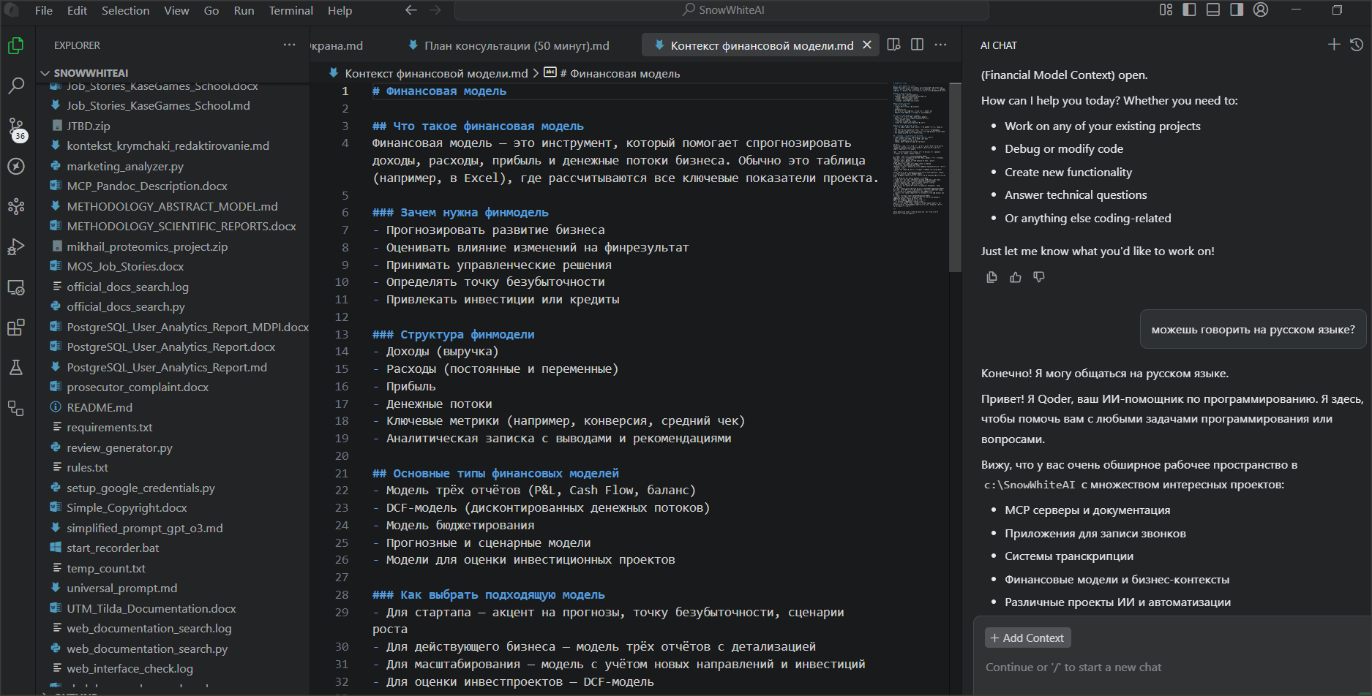
Task: Open Source Control view with 36 badge
Action: (x=16, y=127)
